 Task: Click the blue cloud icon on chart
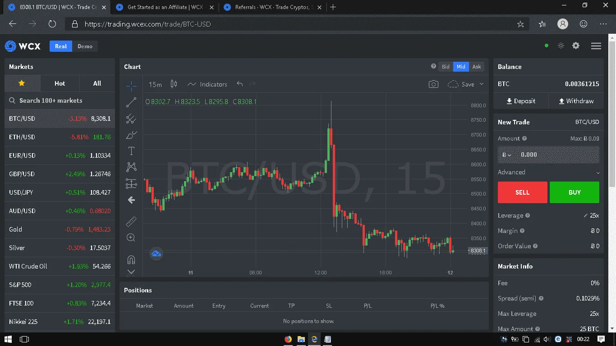point(156,254)
